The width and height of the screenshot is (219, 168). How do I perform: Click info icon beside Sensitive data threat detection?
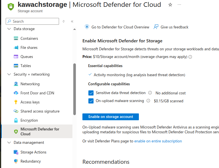[150, 93]
